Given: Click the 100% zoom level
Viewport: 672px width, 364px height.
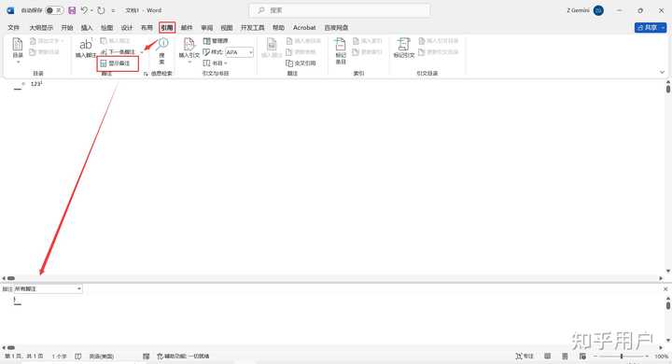Looking at the screenshot, I should tap(661, 356).
